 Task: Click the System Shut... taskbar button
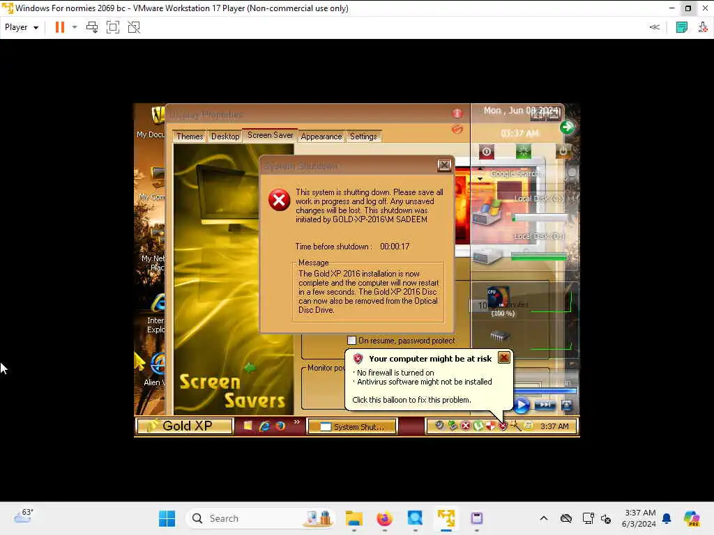point(352,427)
